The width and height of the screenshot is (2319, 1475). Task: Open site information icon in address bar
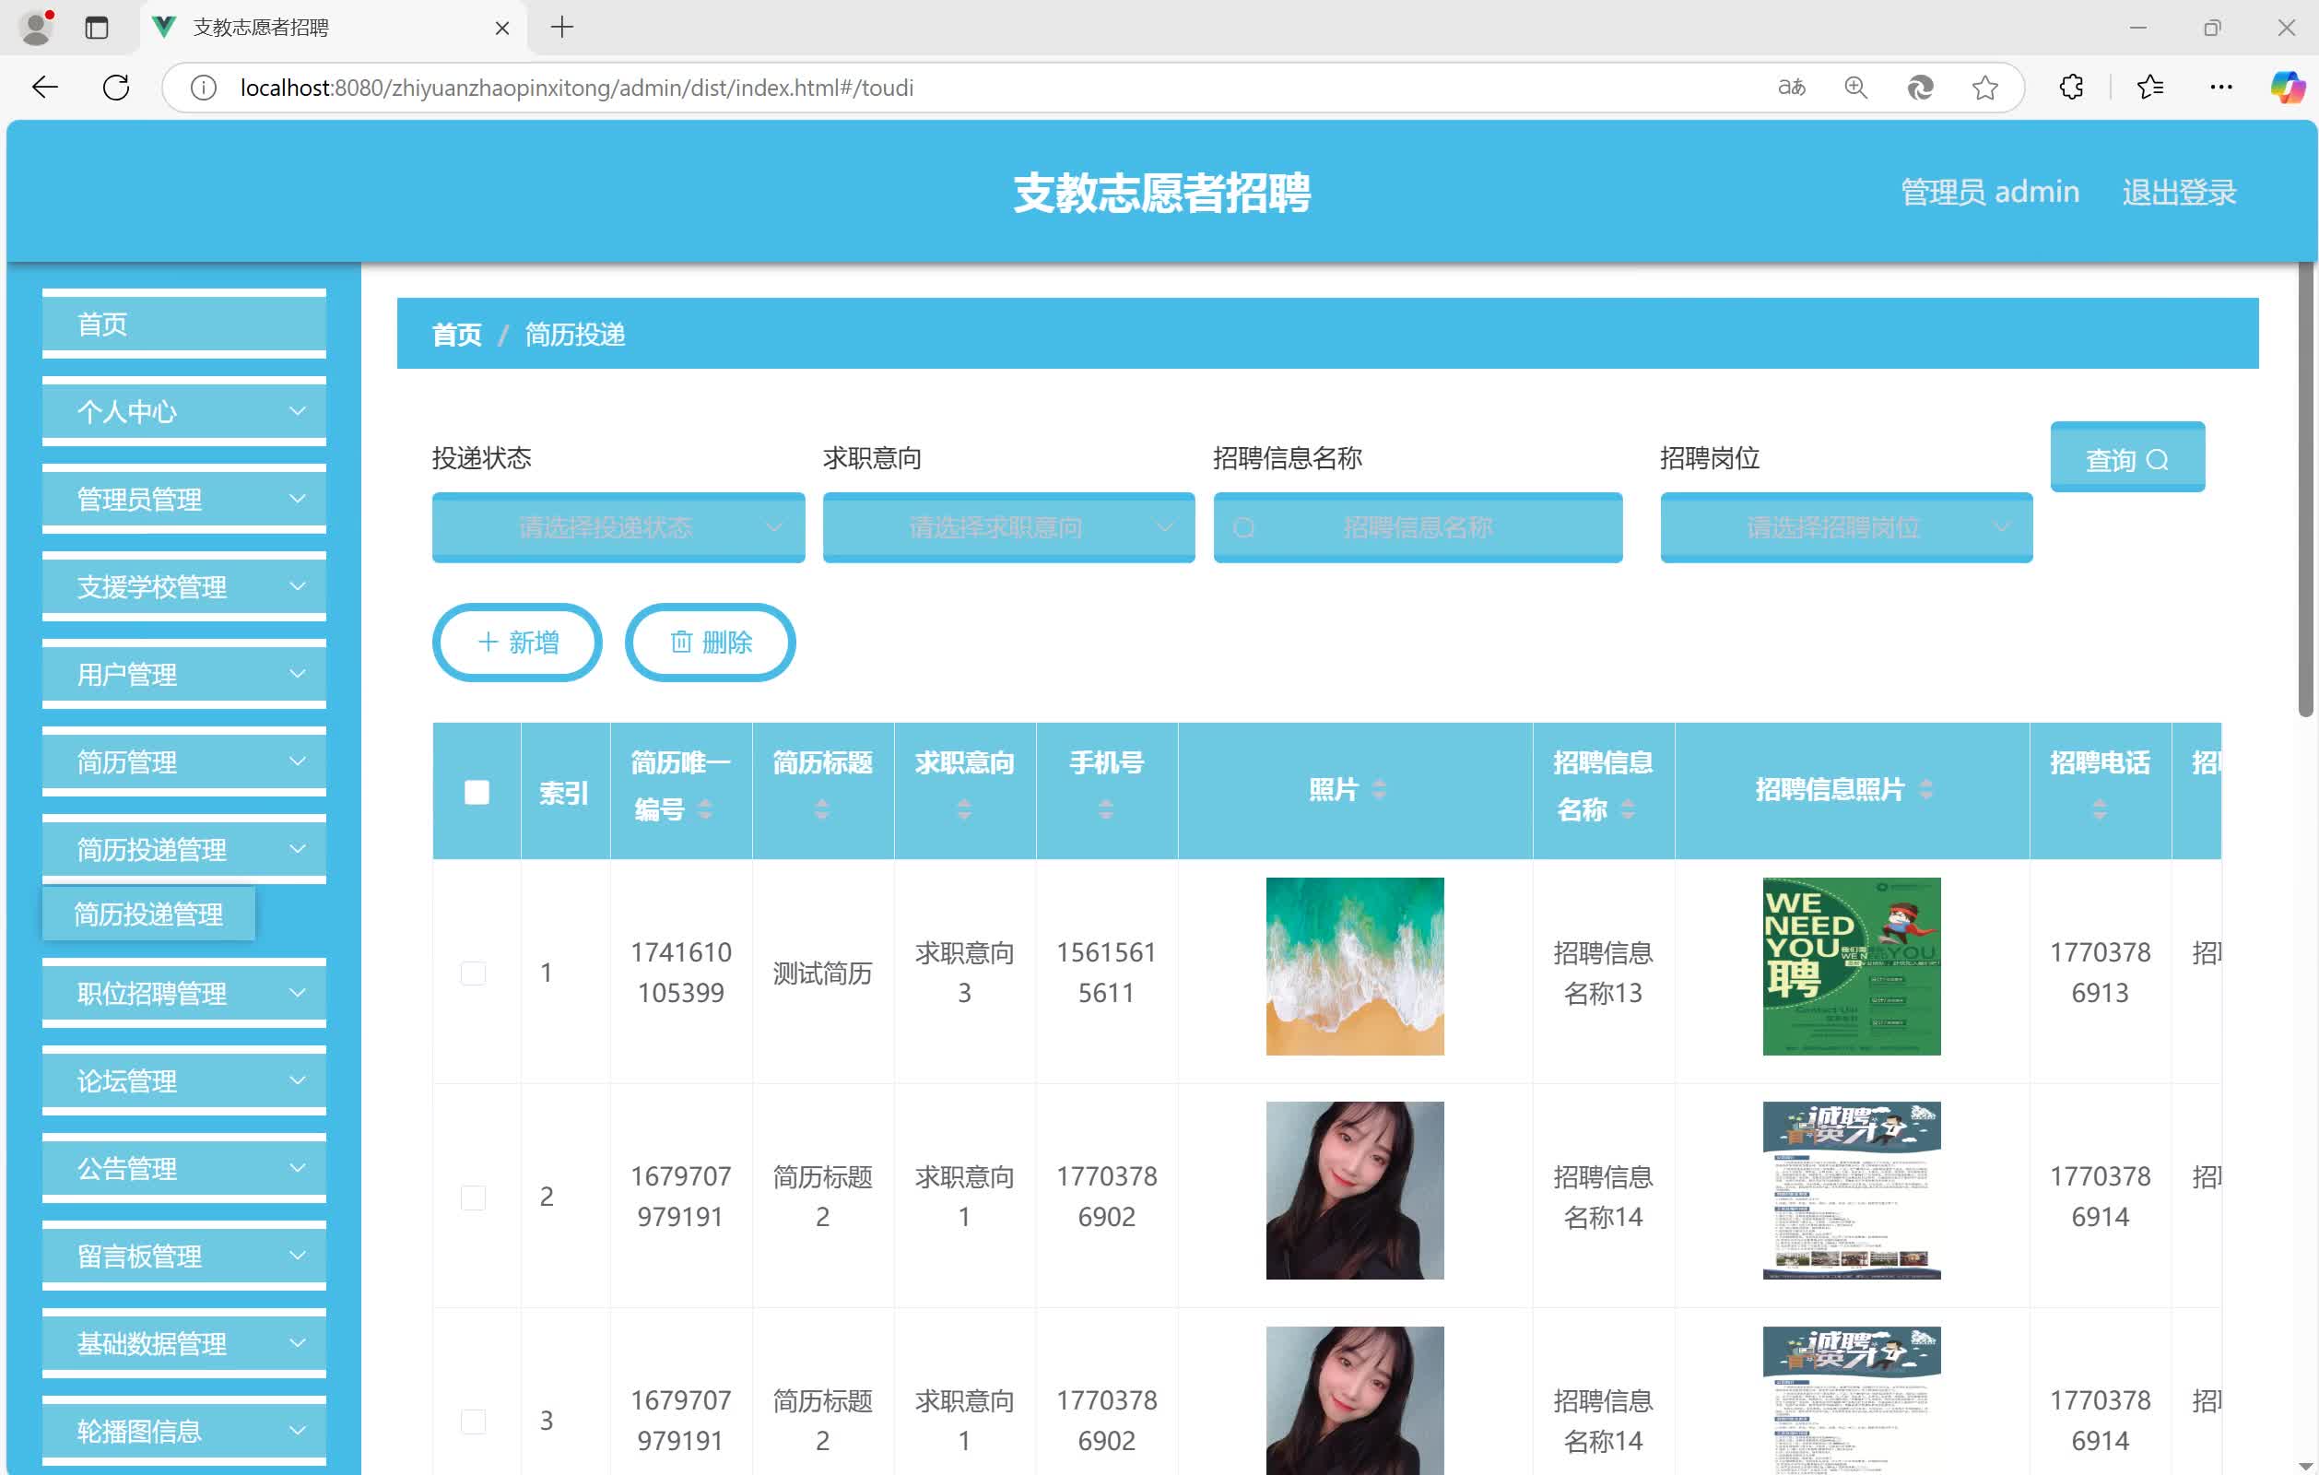pyautogui.click(x=203, y=88)
